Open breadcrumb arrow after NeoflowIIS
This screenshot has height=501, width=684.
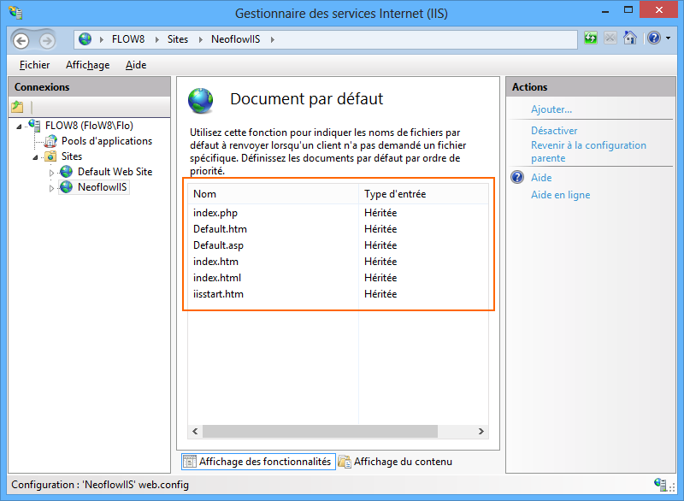pyautogui.click(x=273, y=39)
